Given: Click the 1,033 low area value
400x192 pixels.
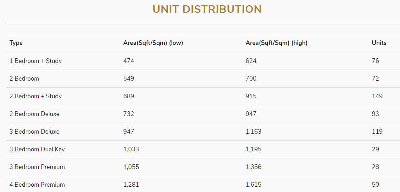Looking at the screenshot, I should point(131,149).
